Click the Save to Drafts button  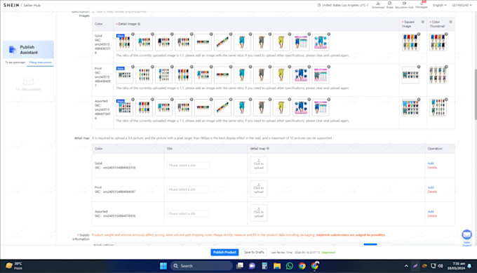click(254, 253)
